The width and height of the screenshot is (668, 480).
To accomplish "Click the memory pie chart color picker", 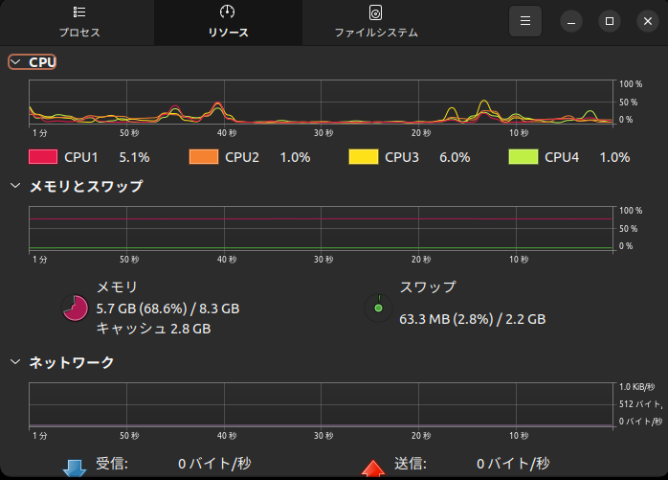I will pyautogui.click(x=75, y=309).
